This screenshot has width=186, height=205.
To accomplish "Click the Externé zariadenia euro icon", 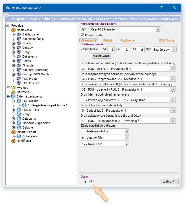I will (x=13, y=96).
